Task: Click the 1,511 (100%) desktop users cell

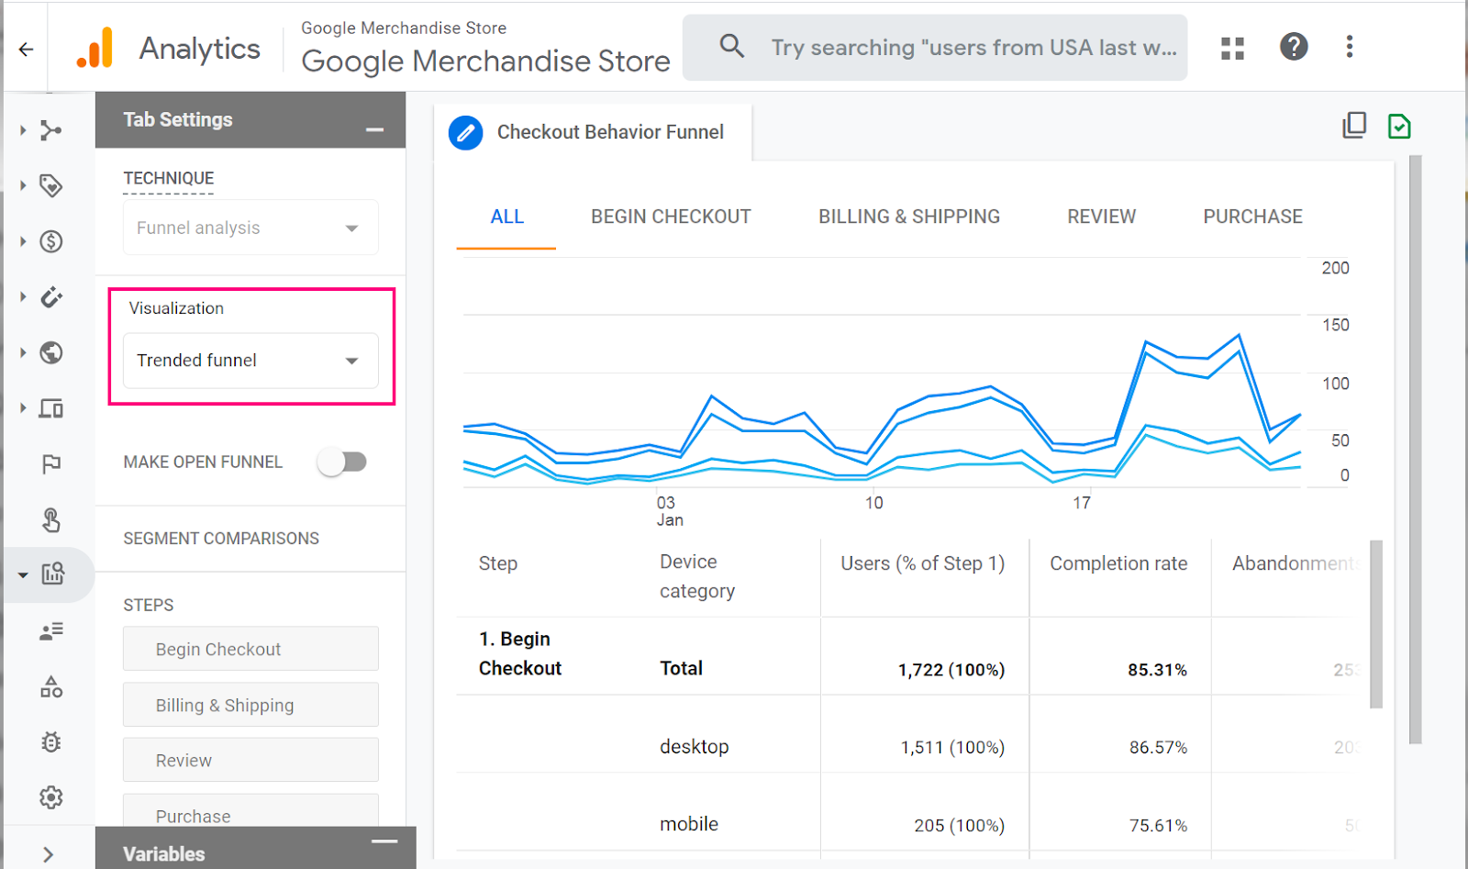Action: (952, 748)
